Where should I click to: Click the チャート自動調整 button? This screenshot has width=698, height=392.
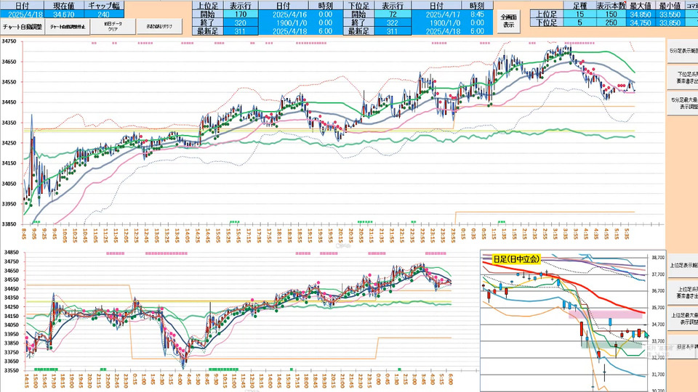(x=23, y=27)
